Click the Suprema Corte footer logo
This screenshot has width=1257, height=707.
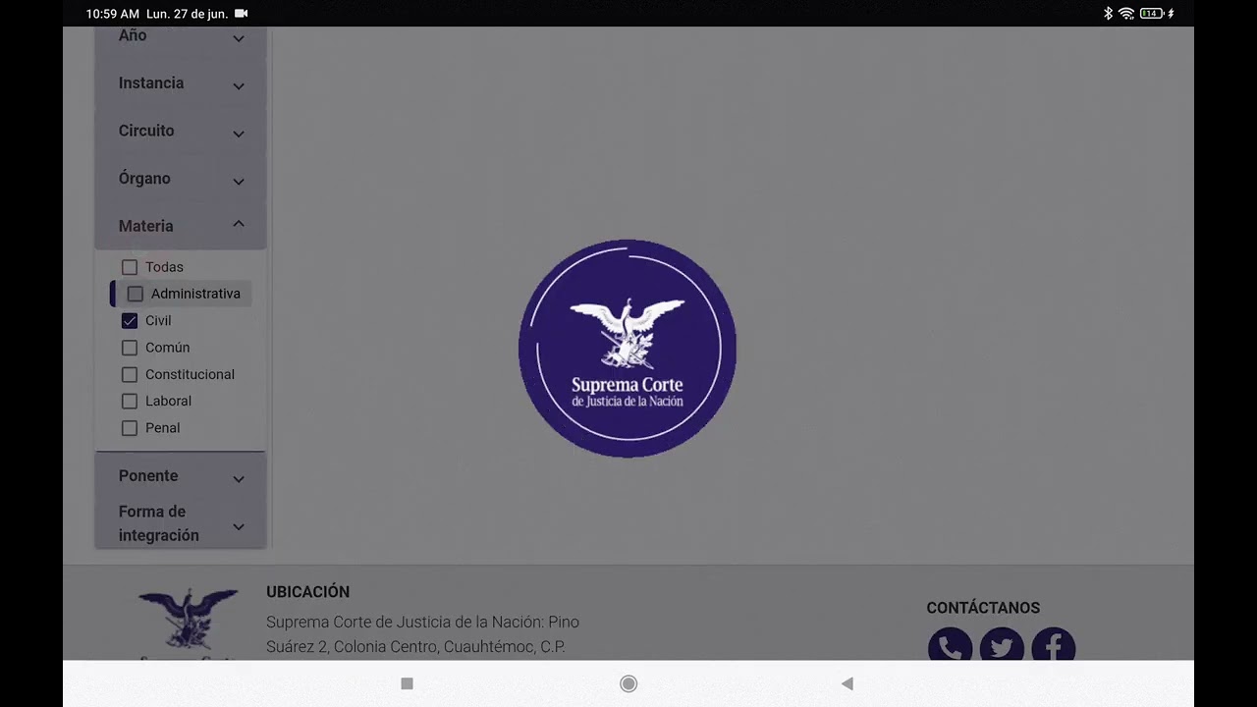tap(188, 624)
